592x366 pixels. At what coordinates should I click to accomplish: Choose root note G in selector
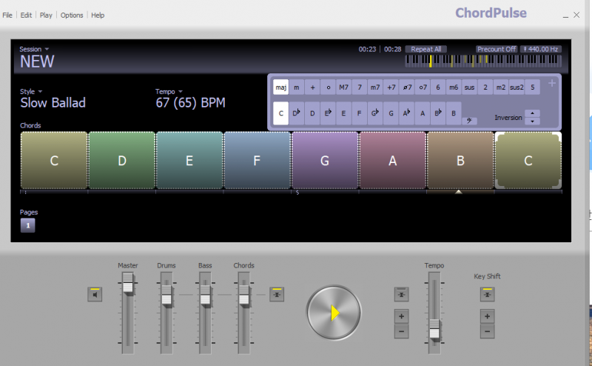[x=391, y=113]
